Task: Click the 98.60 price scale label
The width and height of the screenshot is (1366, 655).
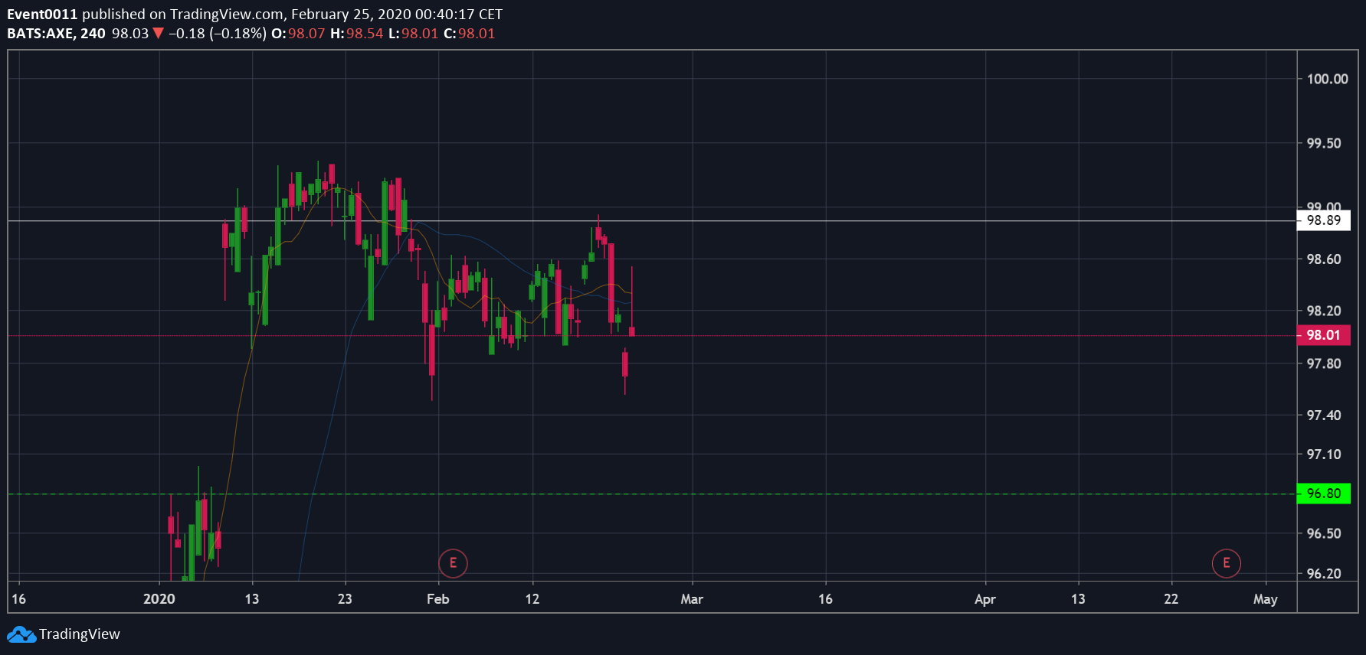Action: [x=1324, y=259]
